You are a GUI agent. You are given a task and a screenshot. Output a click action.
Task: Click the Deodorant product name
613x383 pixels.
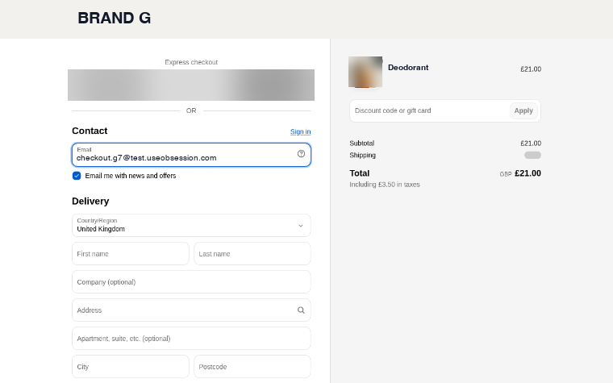pos(408,68)
